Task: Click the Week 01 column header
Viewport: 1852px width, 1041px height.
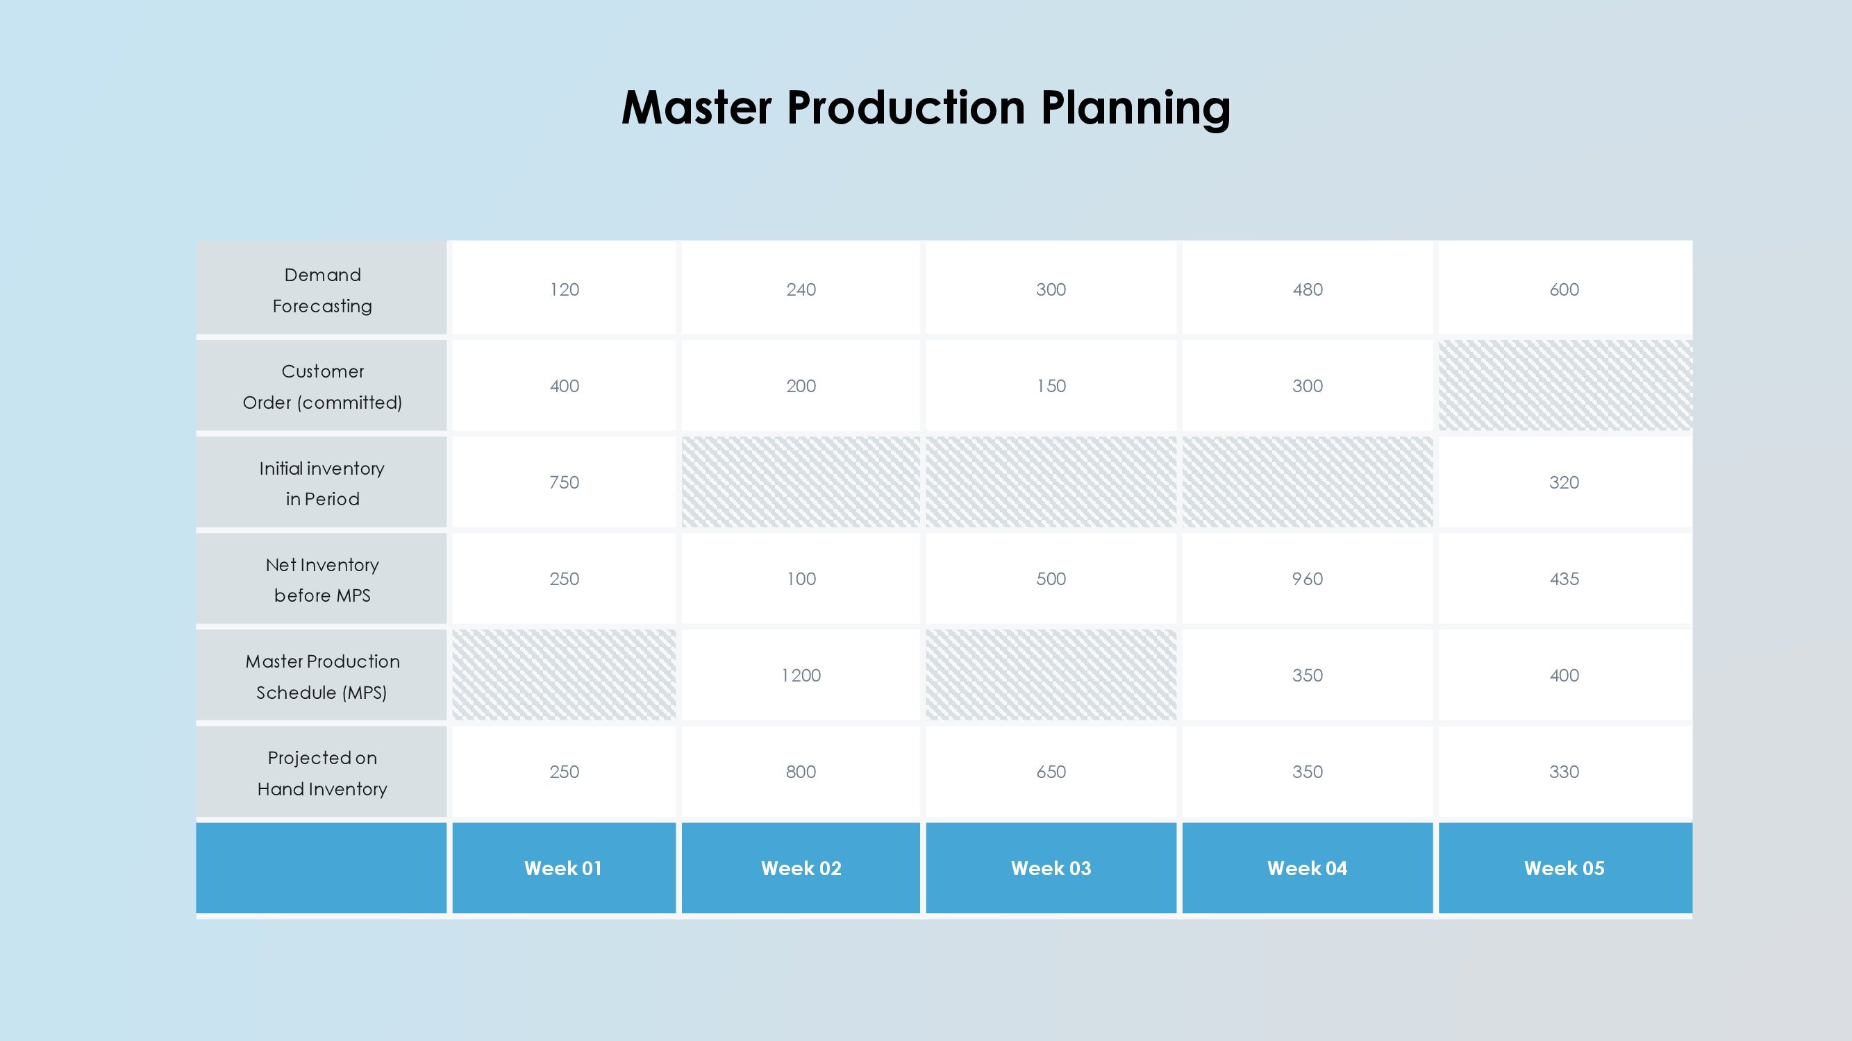Action: click(564, 868)
